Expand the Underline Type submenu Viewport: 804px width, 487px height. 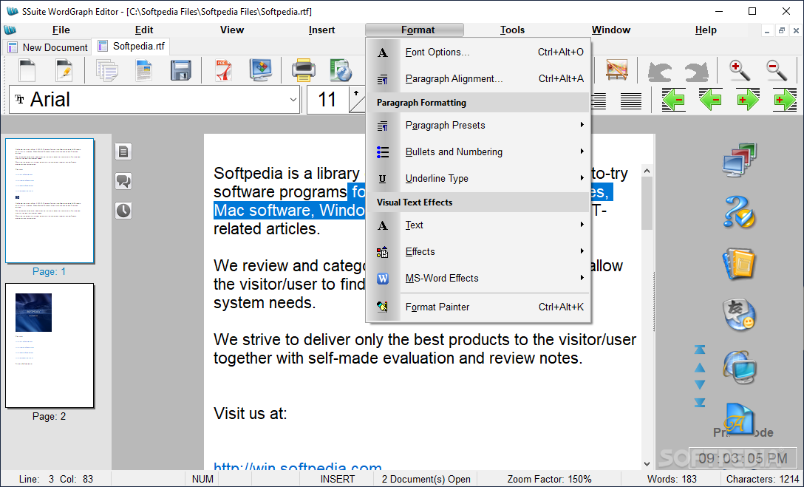(x=478, y=178)
